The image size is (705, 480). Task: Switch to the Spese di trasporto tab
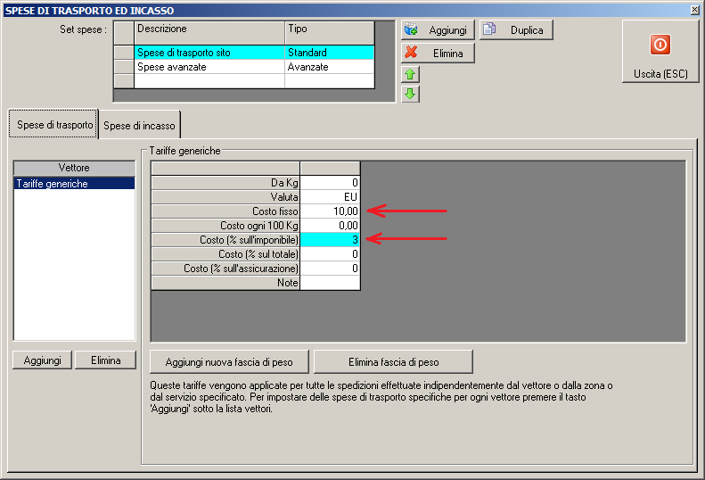click(54, 124)
